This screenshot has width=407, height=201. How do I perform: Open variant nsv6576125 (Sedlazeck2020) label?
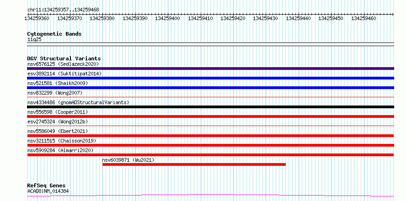(63, 64)
